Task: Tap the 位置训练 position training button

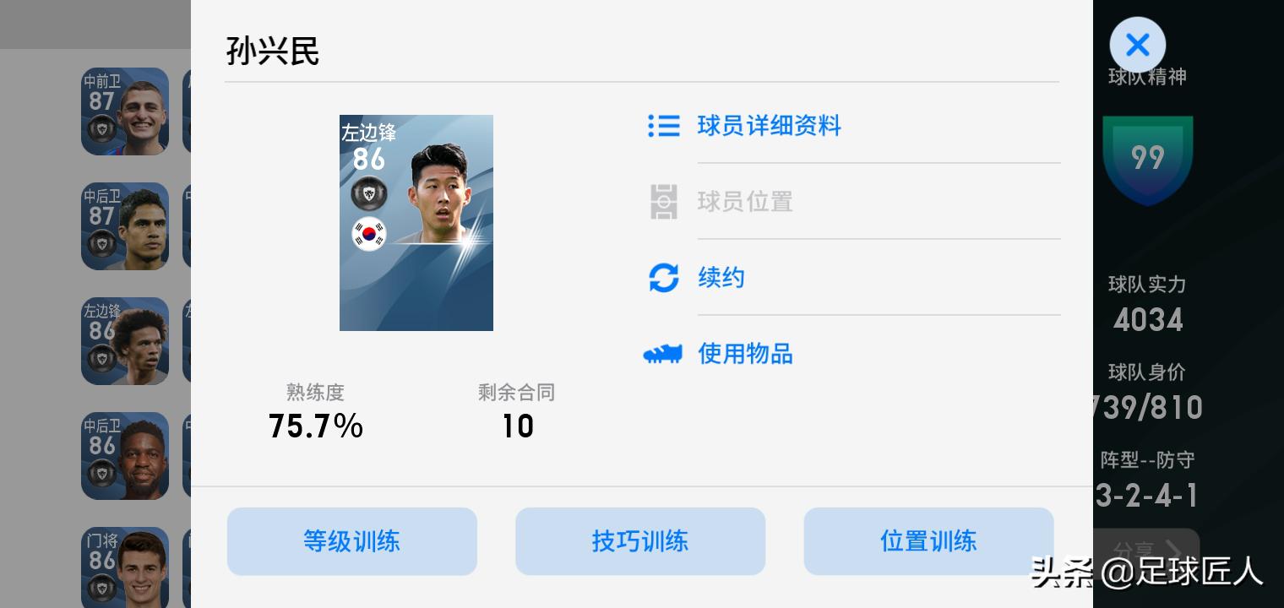Action: coord(928,541)
